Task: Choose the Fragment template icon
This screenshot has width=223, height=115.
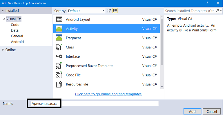Action: (59, 38)
